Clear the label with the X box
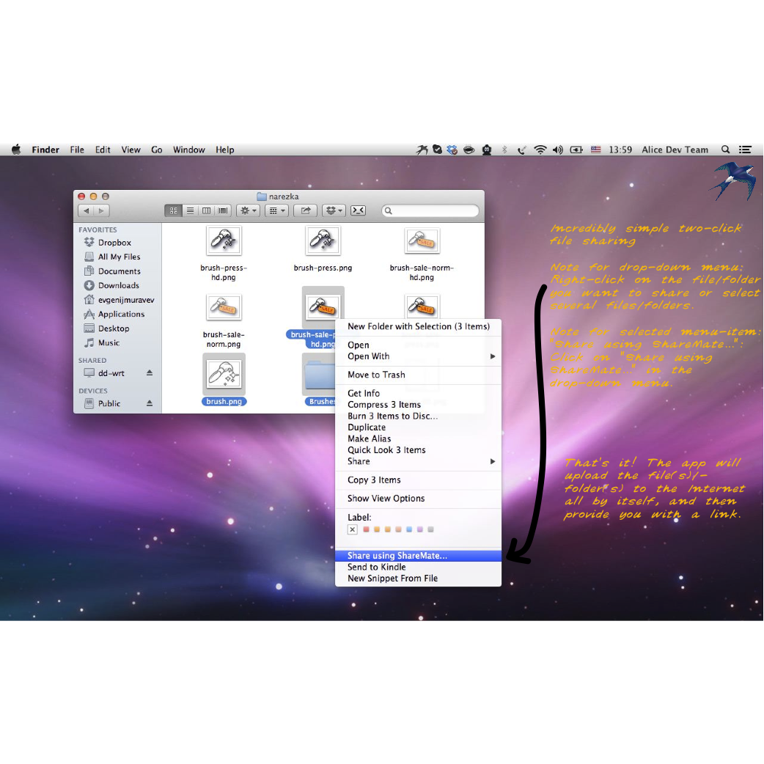This screenshot has width=764, height=764. (x=352, y=529)
